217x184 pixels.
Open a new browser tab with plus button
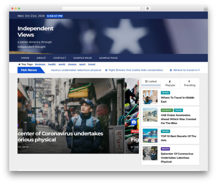[x=206, y=10]
